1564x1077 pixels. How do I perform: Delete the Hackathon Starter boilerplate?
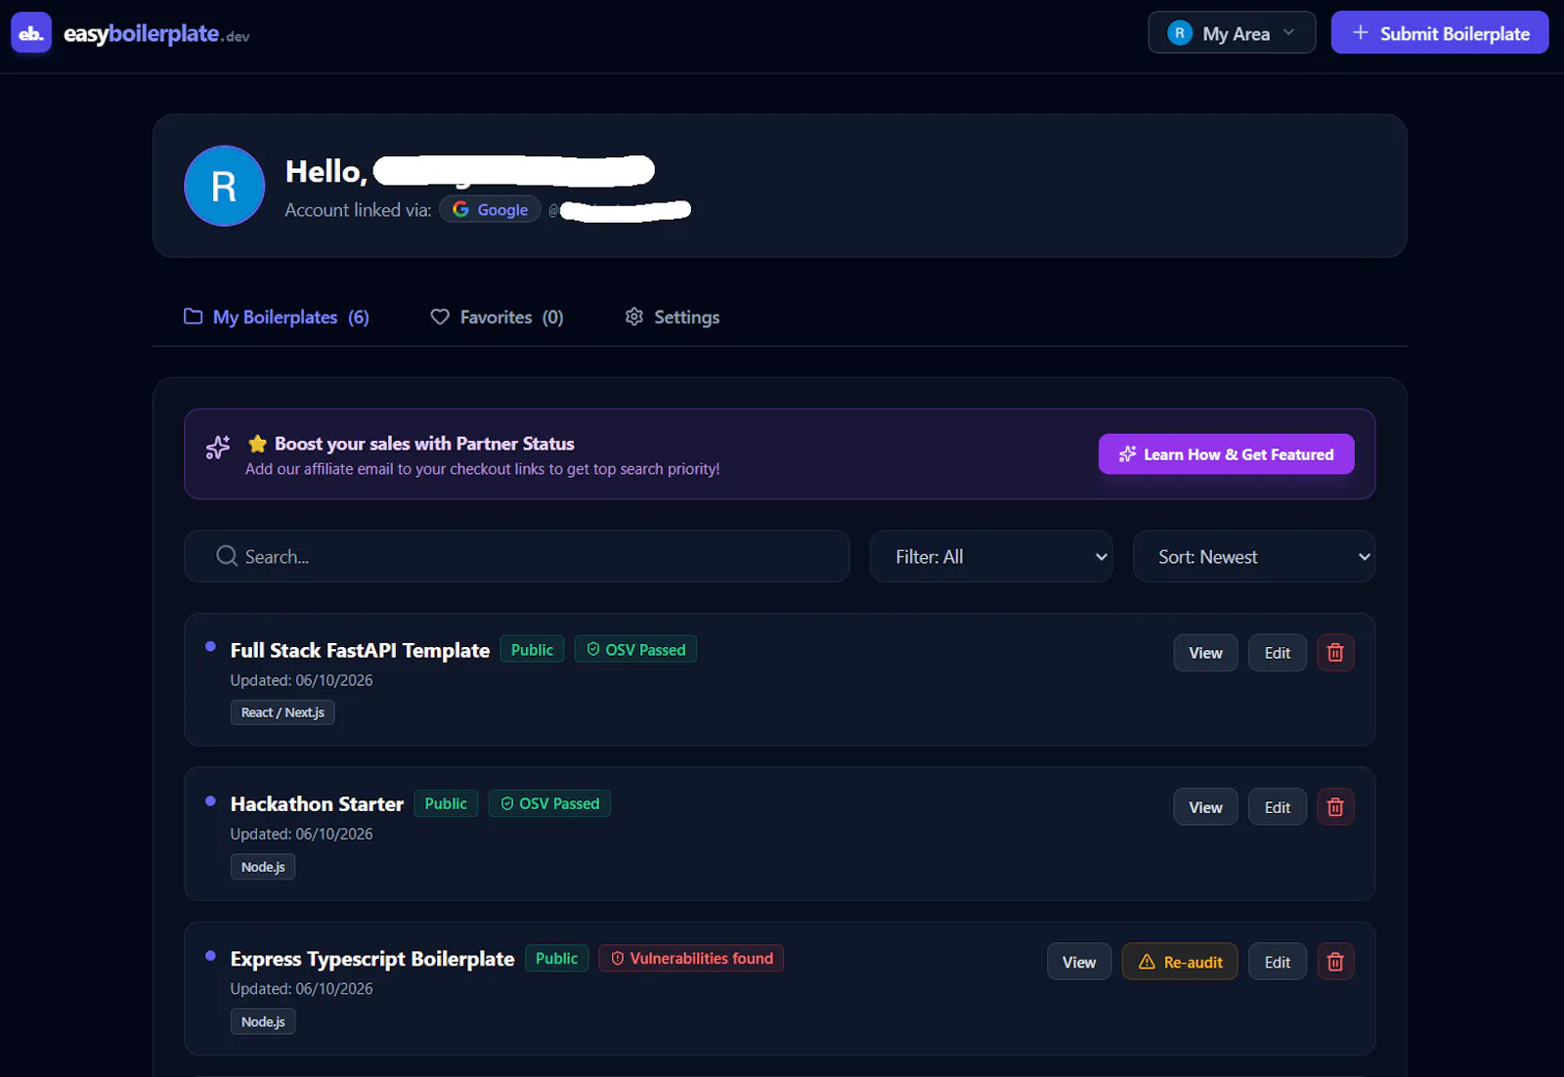[1335, 807]
